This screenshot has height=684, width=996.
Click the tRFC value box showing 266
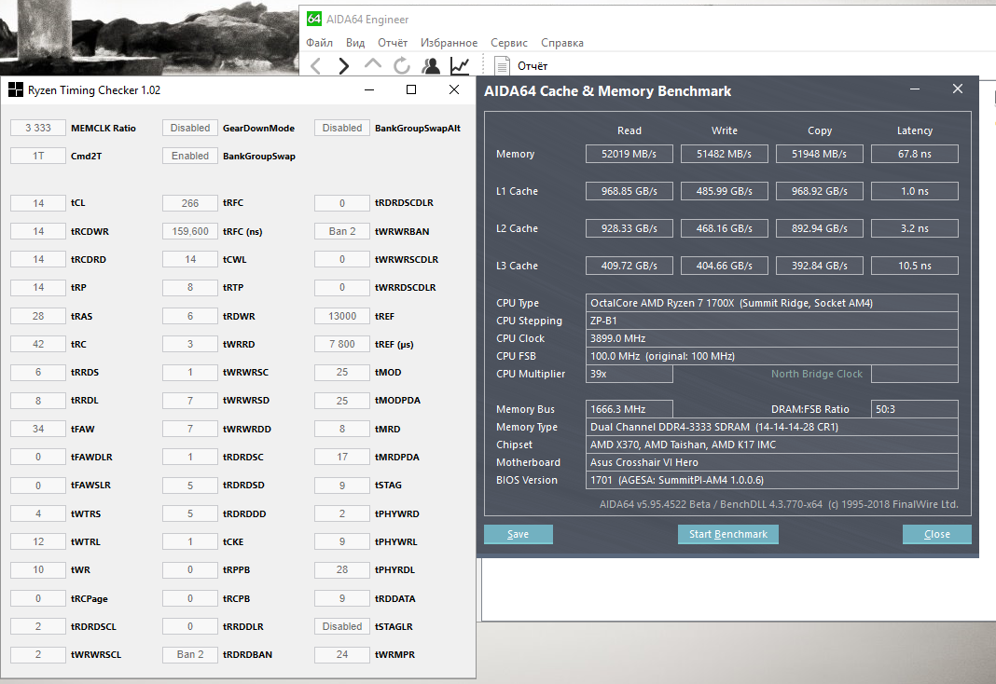(190, 203)
